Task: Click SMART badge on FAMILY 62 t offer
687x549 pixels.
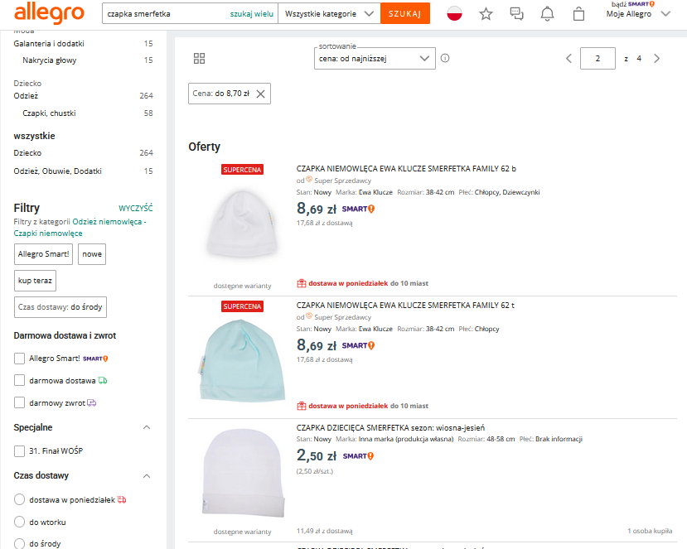Action: click(358, 345)
